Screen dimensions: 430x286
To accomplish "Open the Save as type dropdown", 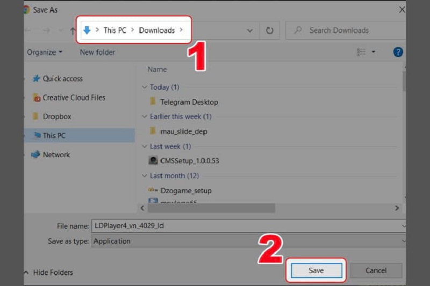I will click(247, 241).
